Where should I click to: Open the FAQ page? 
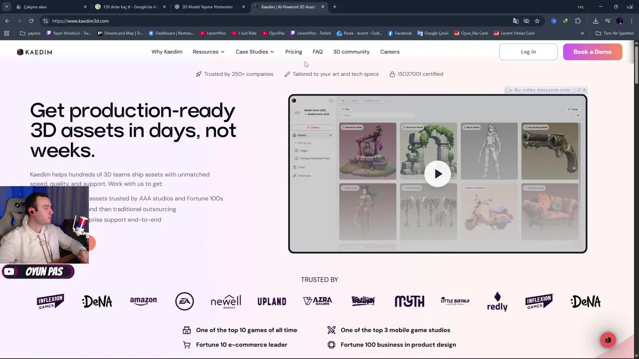click(318, 52)
